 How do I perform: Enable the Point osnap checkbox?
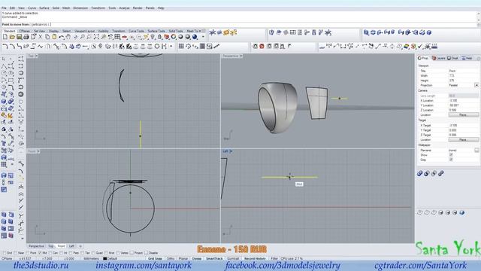(28, 253)
